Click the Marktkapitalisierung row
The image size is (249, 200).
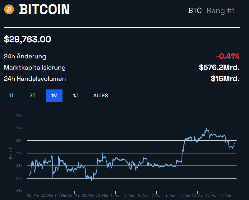pyautogui.click(x=34, y=67)
